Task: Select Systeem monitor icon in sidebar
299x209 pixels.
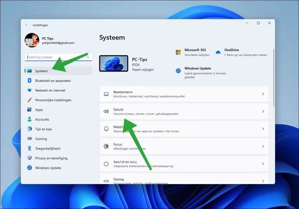Action: pos(30,71)
